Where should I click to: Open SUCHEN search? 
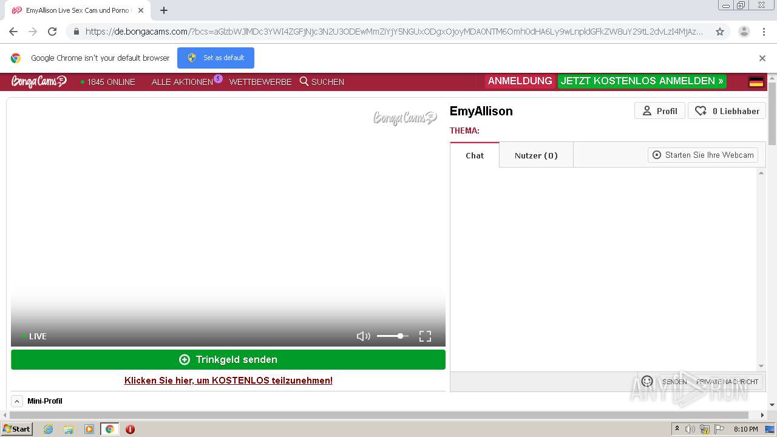tap(322, 82)
